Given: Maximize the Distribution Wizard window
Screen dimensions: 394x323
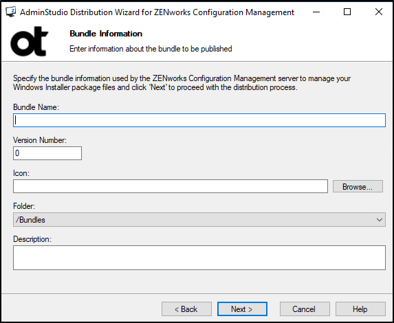Looking at the screenshot, I should (347, 12).
